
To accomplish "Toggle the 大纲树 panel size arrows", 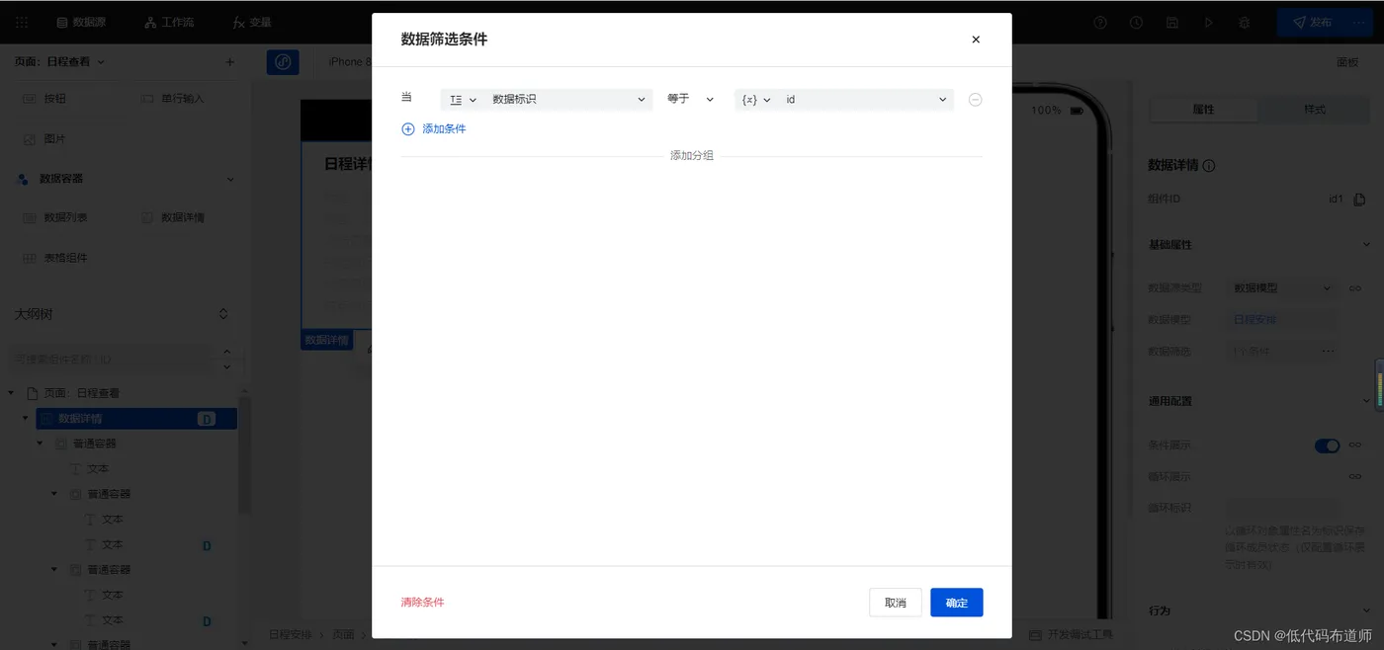I will click(x=223, y=314).
